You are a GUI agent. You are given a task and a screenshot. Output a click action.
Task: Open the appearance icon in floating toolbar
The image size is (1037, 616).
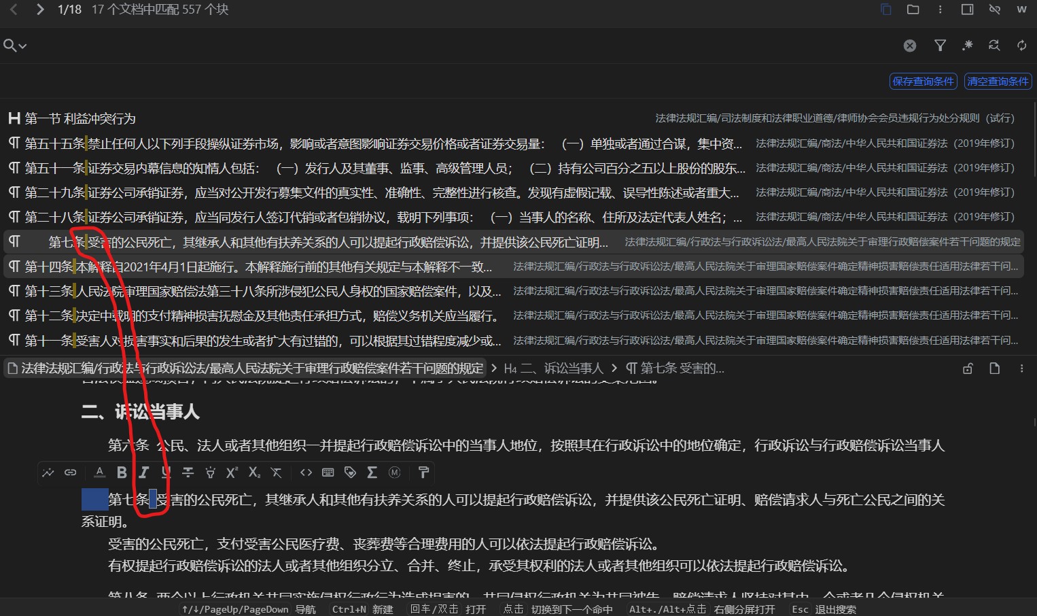48,473
